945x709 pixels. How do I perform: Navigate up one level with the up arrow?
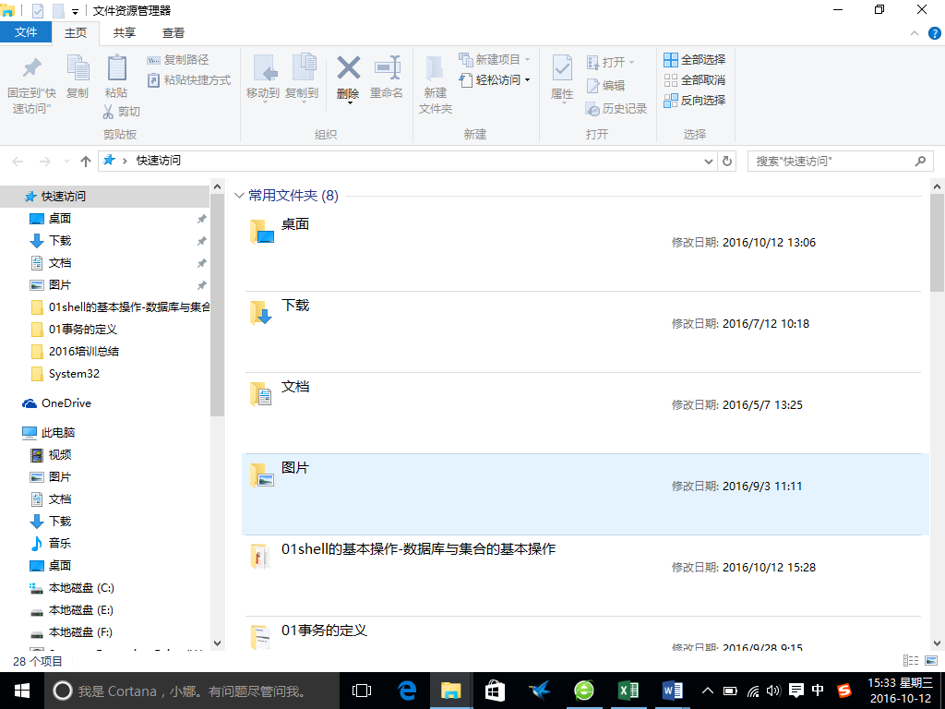[86, 161]
